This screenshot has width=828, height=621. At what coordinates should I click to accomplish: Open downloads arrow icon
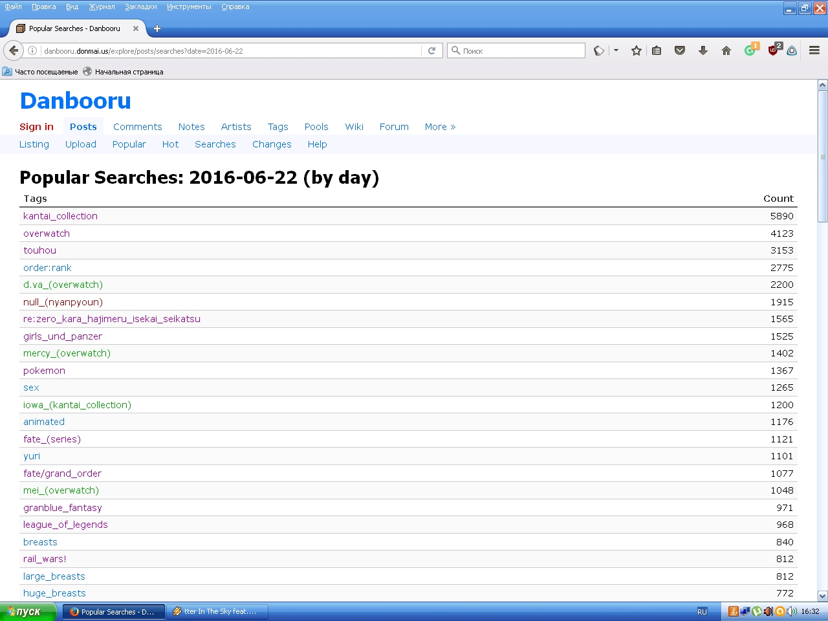pyautogui.click(x=703, y=50)
